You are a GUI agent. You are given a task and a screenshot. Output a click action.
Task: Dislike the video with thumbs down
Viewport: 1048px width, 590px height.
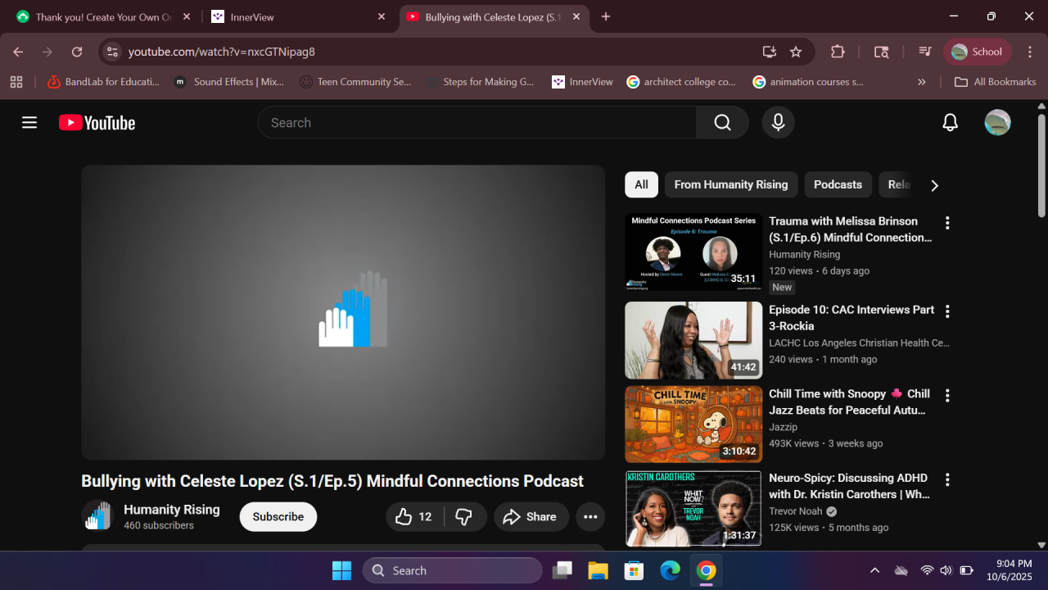click(x=464, y=517)
